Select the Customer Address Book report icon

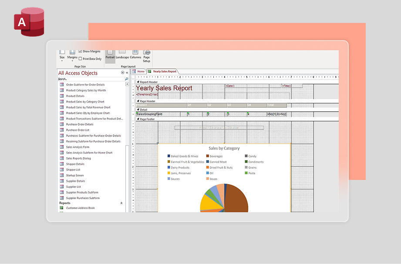coord(62,208)
